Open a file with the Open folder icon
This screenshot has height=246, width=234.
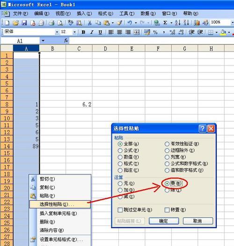click(x=16, y=23)
